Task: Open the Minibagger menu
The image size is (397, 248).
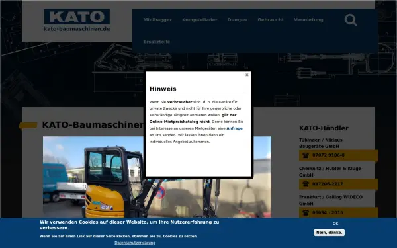Action: 157,19
